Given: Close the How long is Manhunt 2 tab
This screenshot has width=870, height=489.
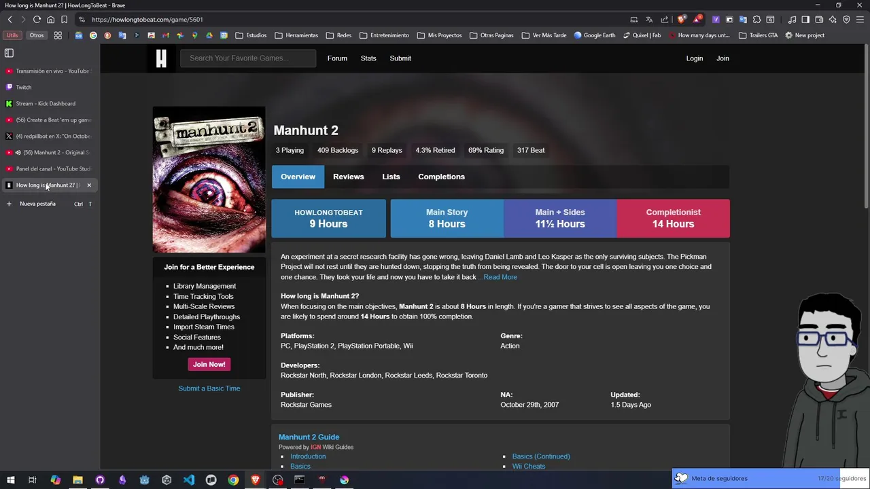Looking at the screenshot, I should pyautogui.click(x=89, y=185).
